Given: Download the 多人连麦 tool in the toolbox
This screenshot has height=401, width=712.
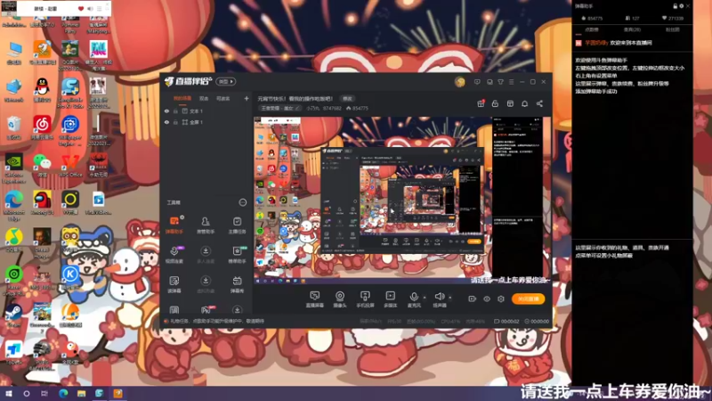Looking at the screenshot, I should (x=206, y=254).
